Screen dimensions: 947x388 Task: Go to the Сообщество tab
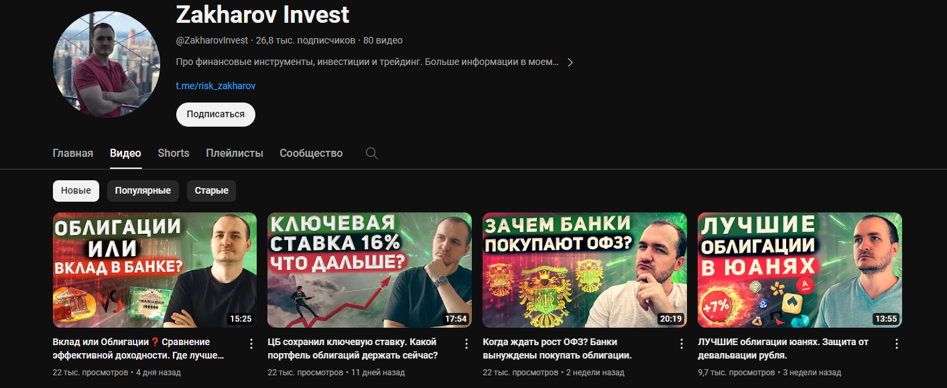point(311,153)
